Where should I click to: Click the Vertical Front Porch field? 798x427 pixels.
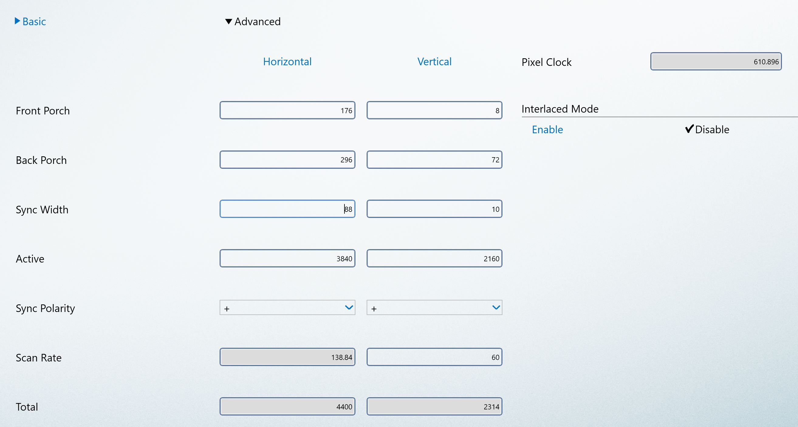(x=434, y=110)
